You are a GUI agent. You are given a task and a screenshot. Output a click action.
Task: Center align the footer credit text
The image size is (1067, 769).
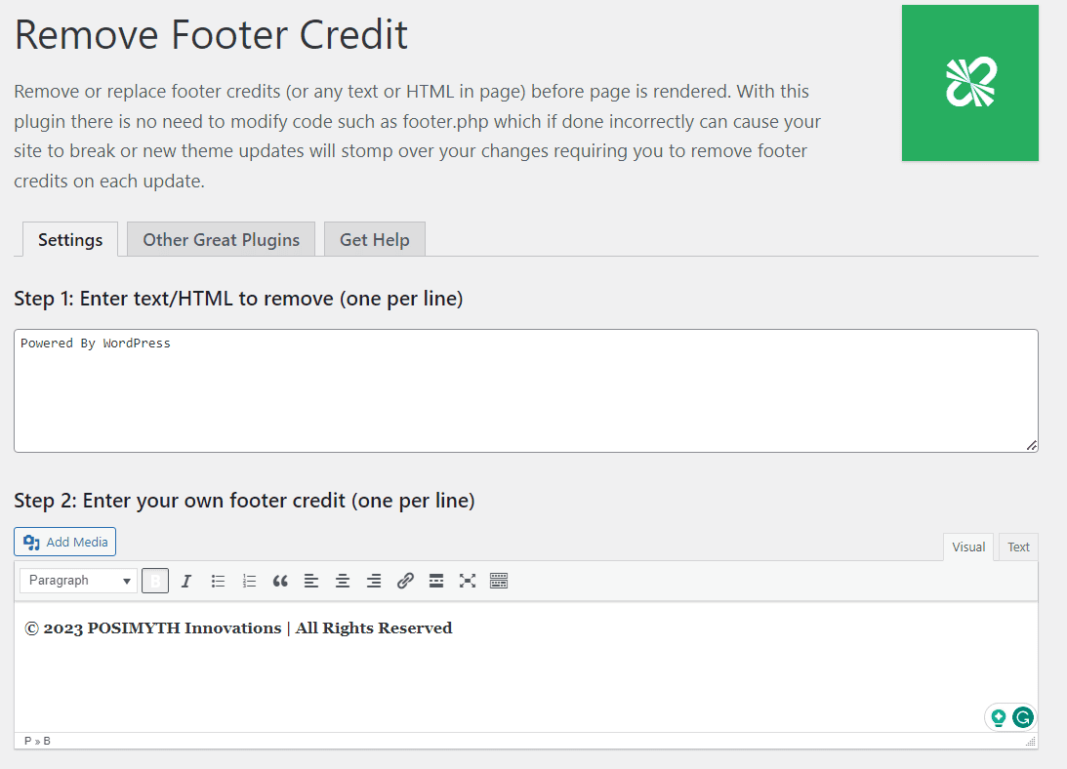coord(343,581)
